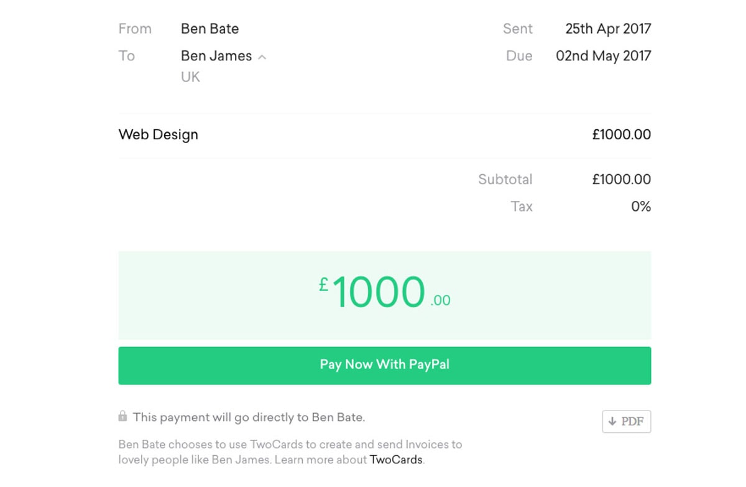Click the recipient name Ben James
Image resolution: width=746 pixels, height=487 pixels.
pos(216,56)
